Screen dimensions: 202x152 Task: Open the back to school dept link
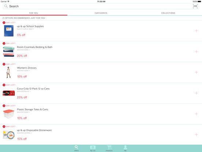click(25, 29)
